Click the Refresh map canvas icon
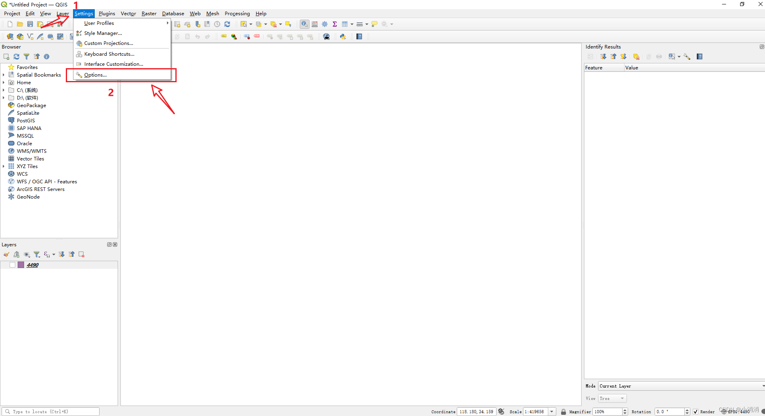The image size is (765, 416). tap(227, 24)
